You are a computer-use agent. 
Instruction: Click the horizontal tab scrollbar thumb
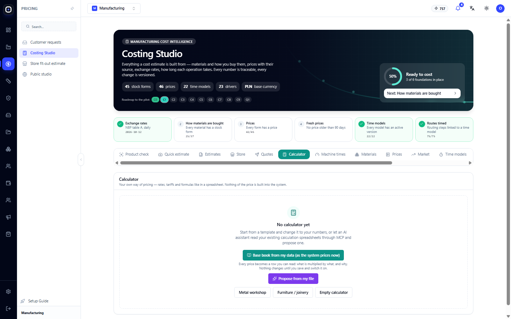tap(256, 163)
